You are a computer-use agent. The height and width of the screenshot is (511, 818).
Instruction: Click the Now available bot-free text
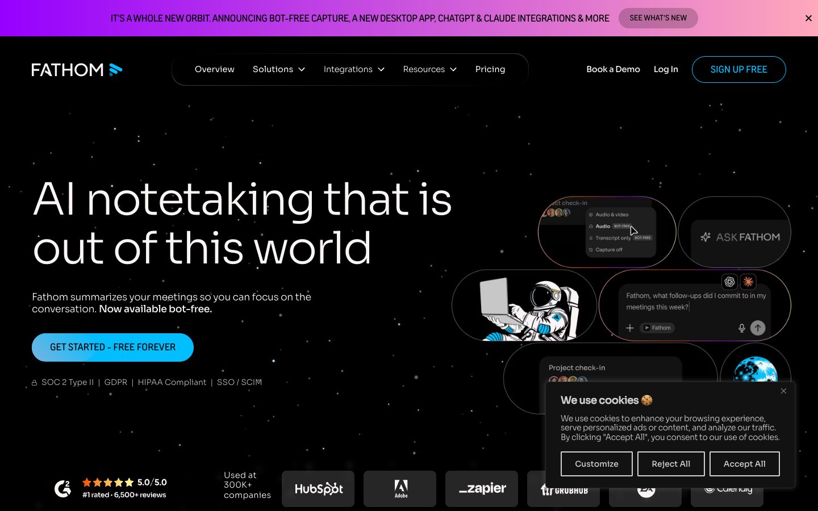pyautogui.click(x=156, y=309)
